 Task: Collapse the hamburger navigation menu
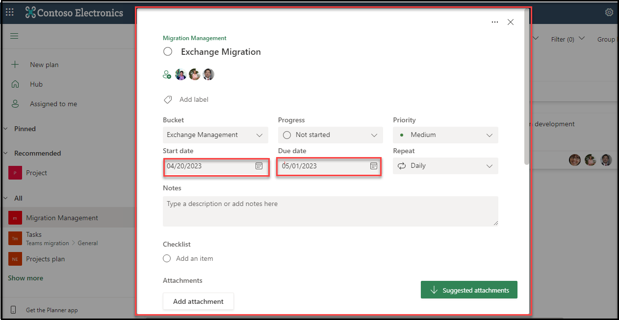14,36
